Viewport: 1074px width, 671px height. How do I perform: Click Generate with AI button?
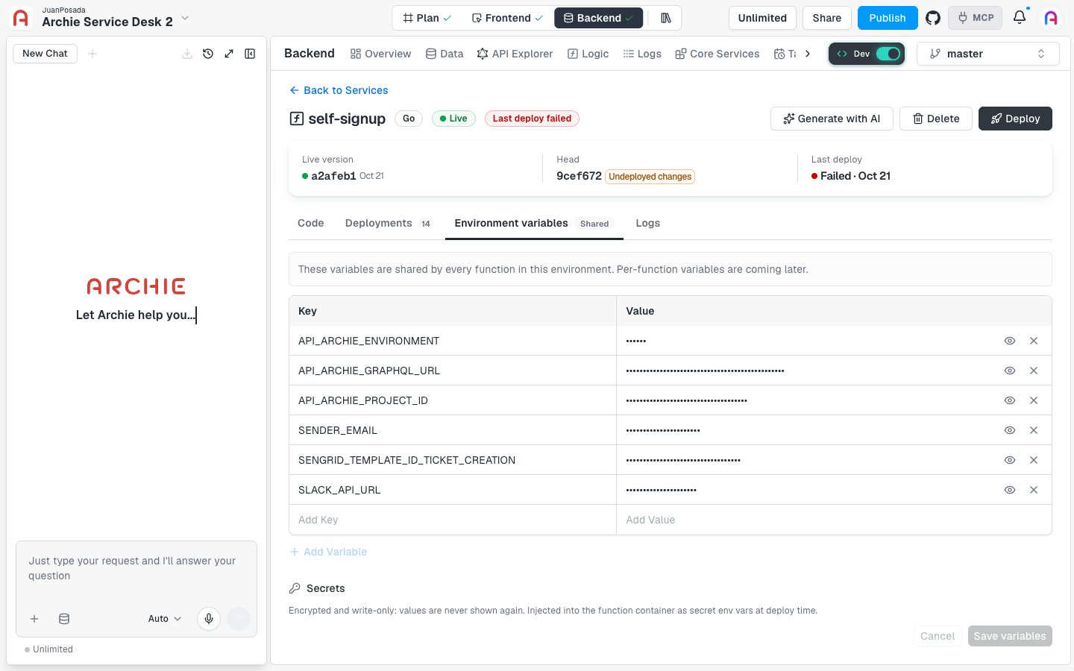click(832, 119)
